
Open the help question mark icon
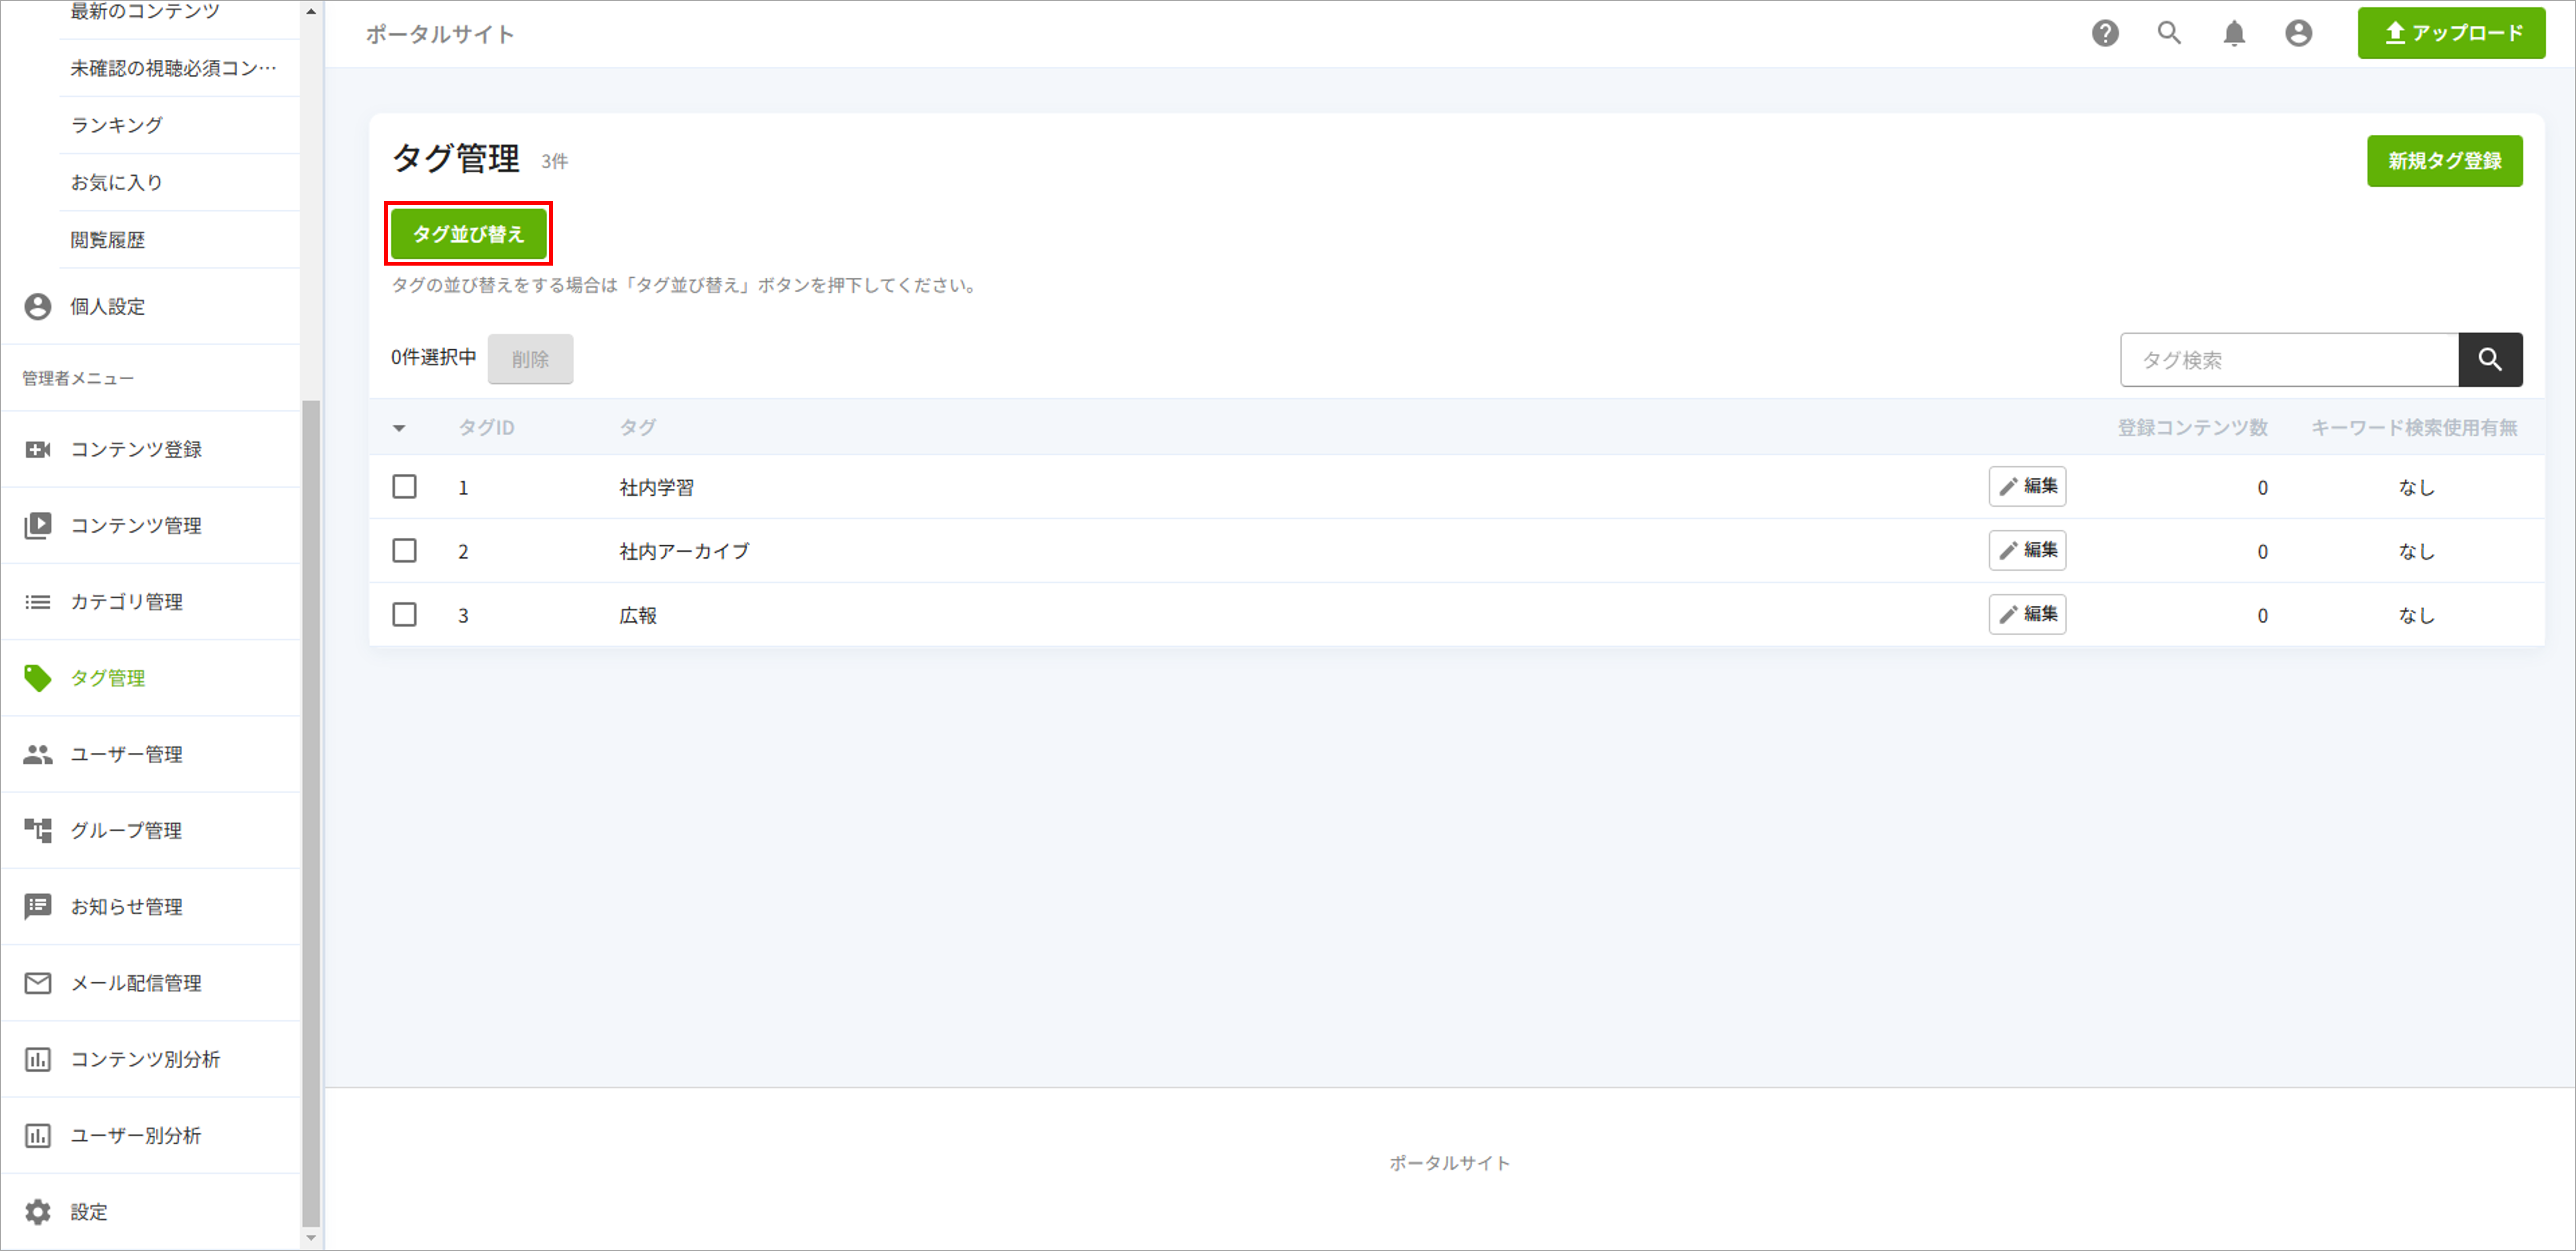tap(2105, 33)
